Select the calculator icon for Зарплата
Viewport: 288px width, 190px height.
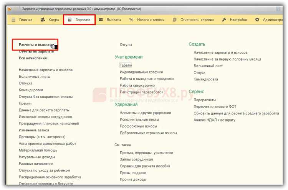[70, 20]
